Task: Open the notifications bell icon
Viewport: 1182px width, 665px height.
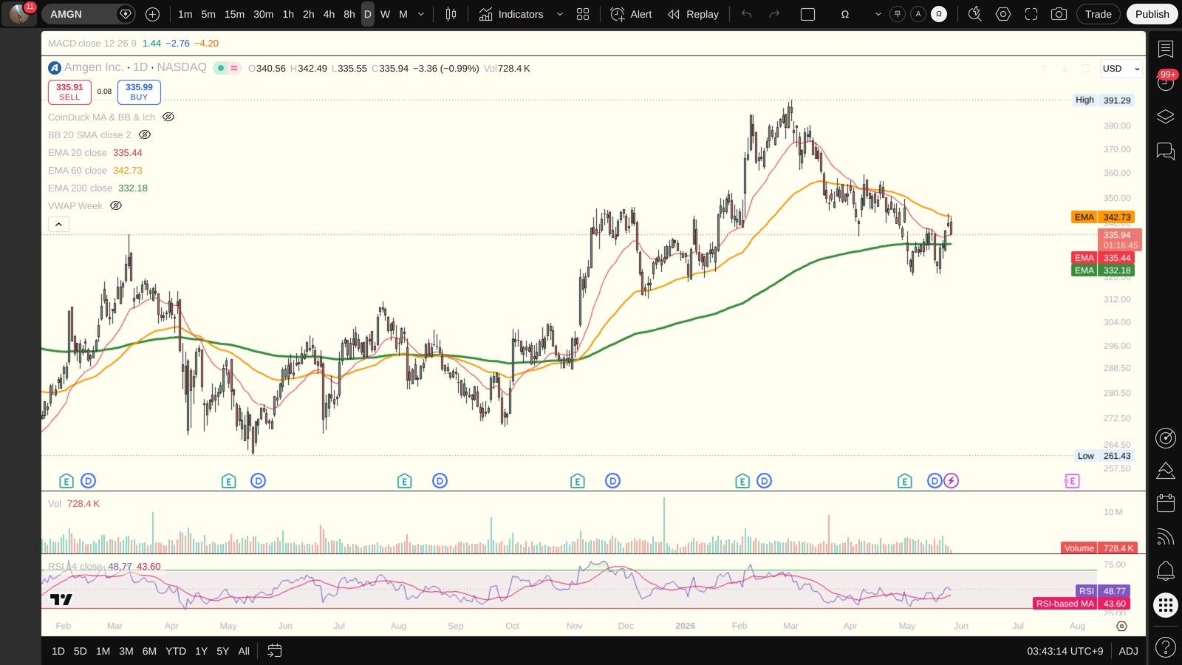Action: [x=1166, y=570]
